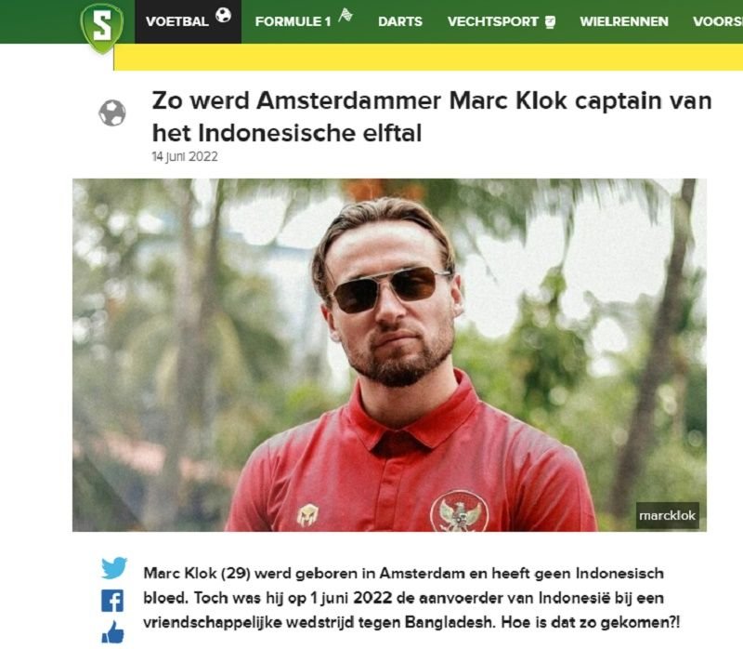Go to the Formule 1 section
743x649 pixels.
pos(293,21)
